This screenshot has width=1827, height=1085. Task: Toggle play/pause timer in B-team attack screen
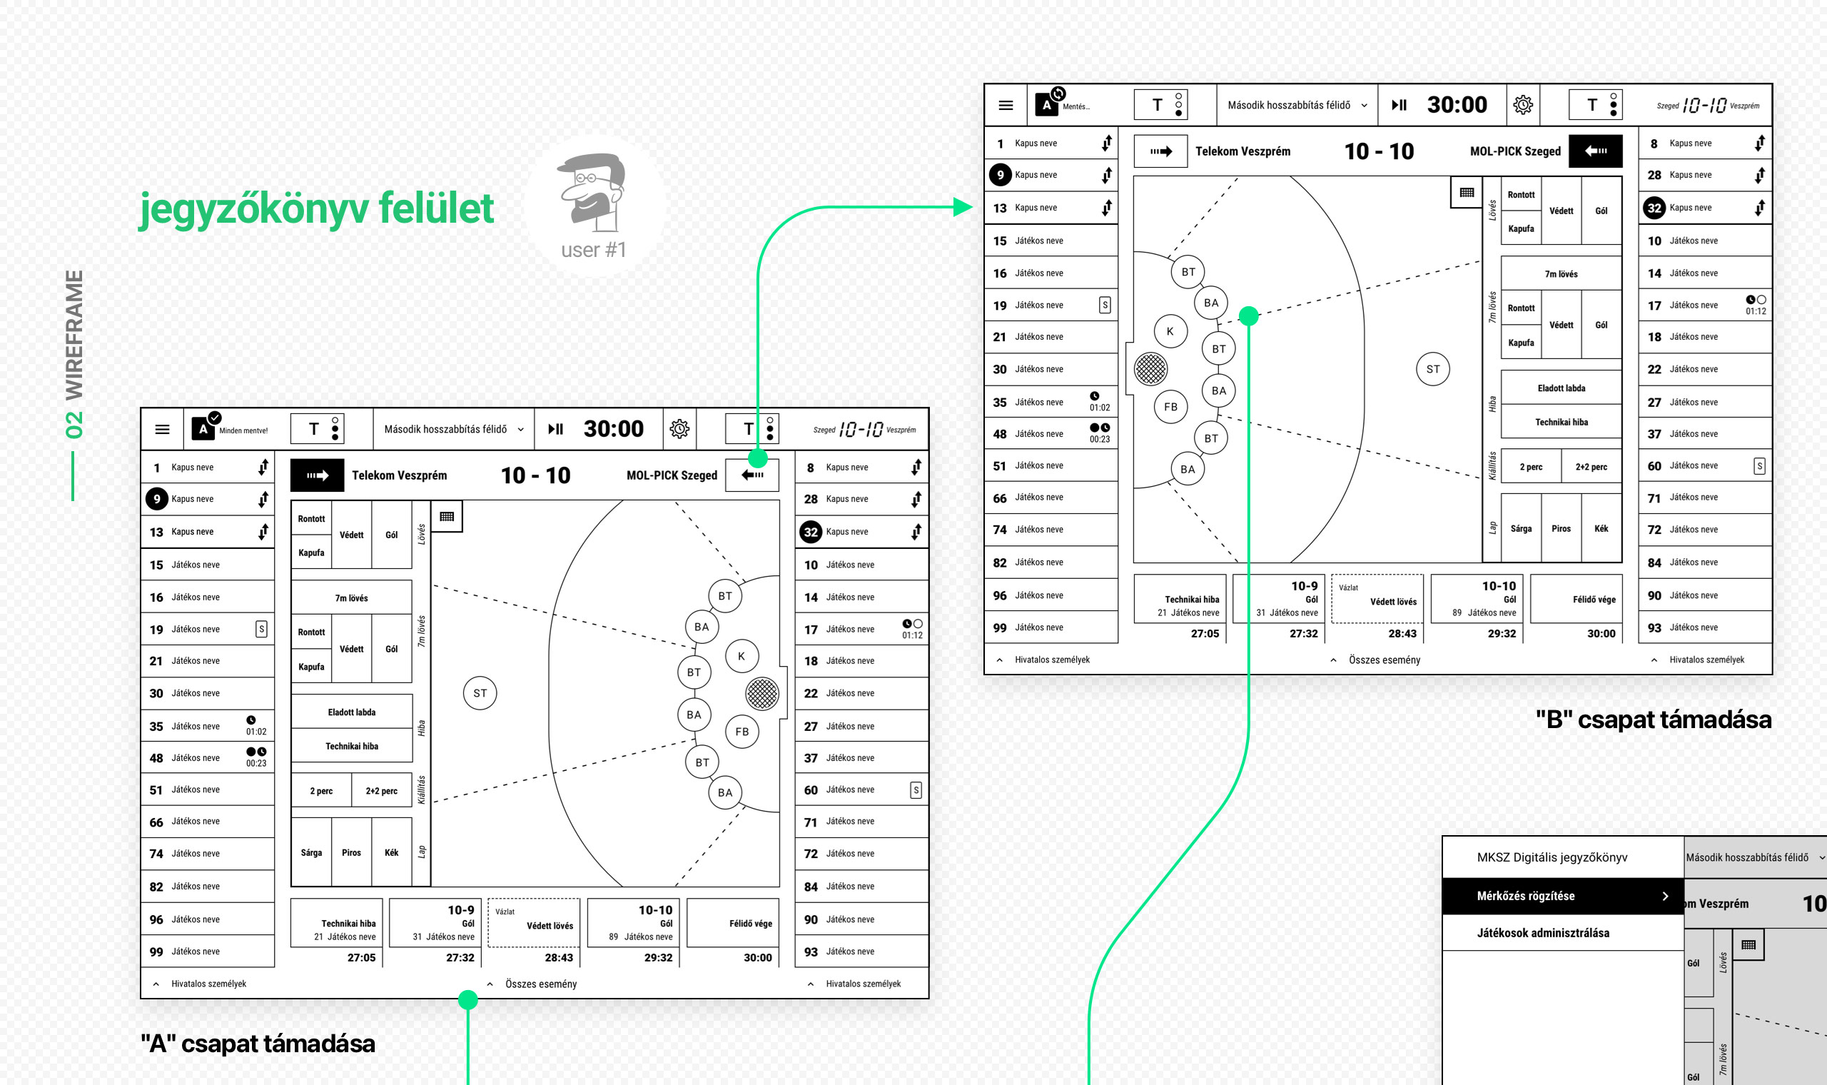pyautogui.click(x=1400, y=105)
